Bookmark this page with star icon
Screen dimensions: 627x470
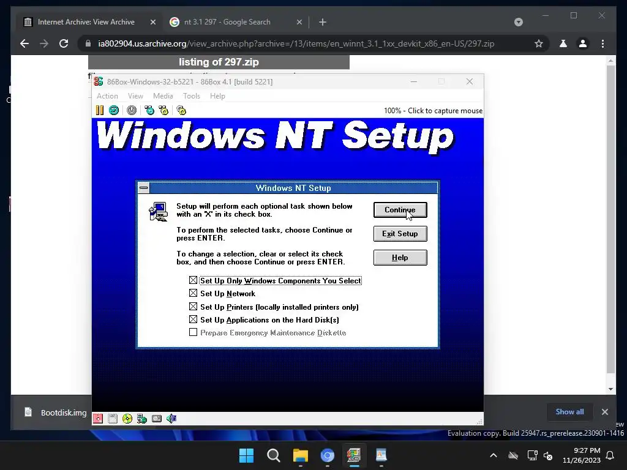(539, 43)
